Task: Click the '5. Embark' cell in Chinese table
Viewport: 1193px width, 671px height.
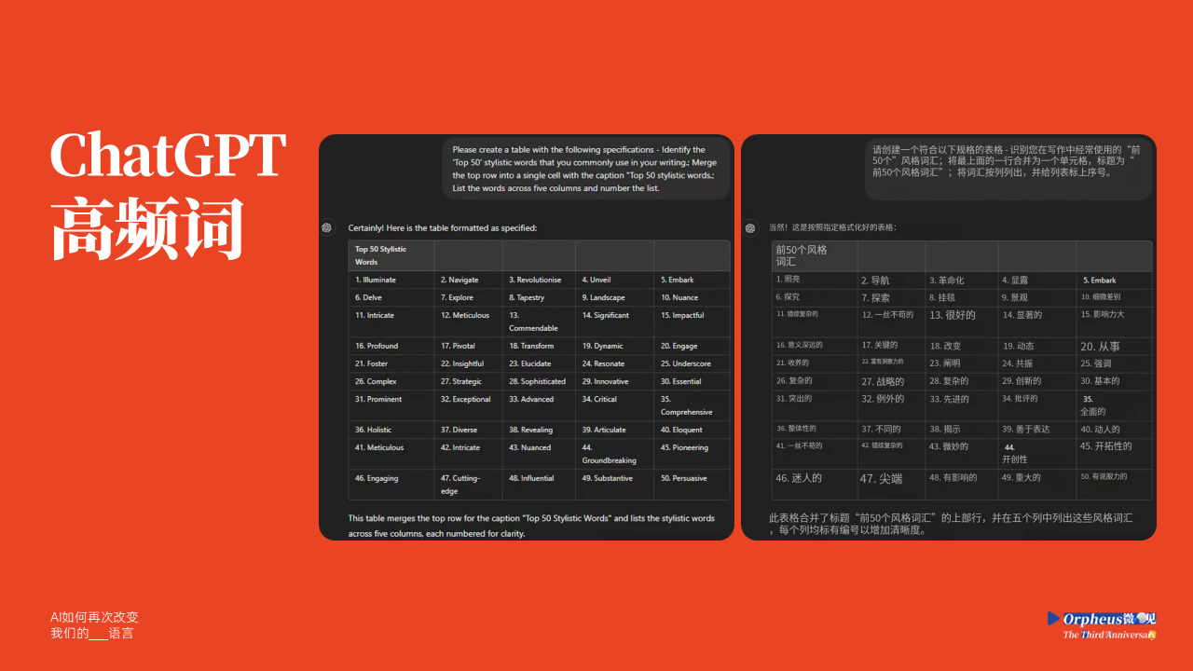Action: 1113,281
